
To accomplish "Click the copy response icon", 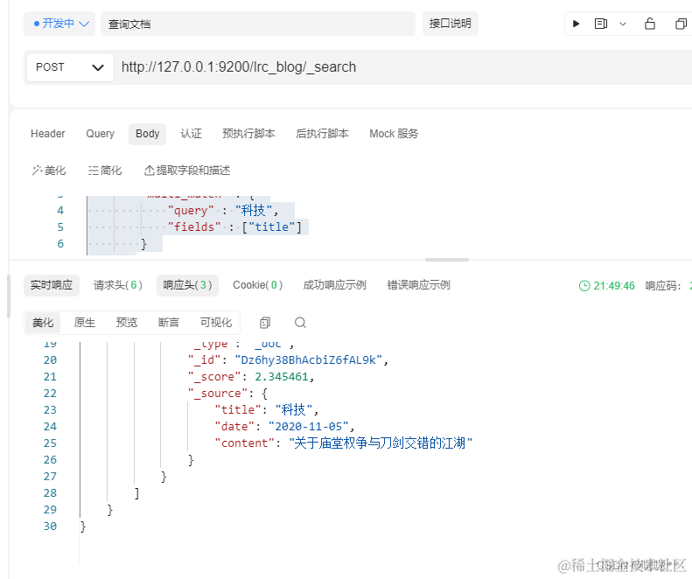I will point(265,323).
